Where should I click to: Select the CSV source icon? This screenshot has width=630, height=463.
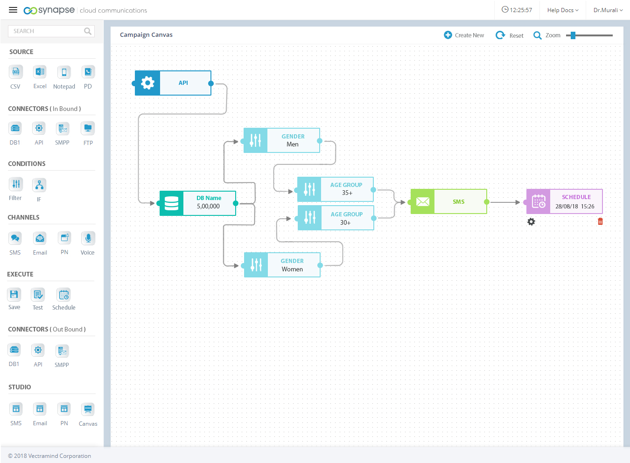16,72
